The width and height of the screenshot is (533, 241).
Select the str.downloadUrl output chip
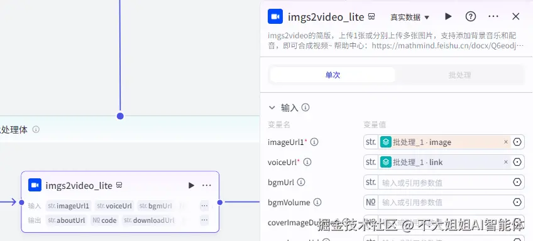click(x=149, y=220)
